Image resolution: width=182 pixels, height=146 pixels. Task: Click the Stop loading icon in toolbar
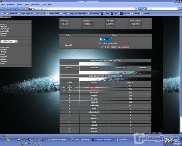(x=21, y=9)
